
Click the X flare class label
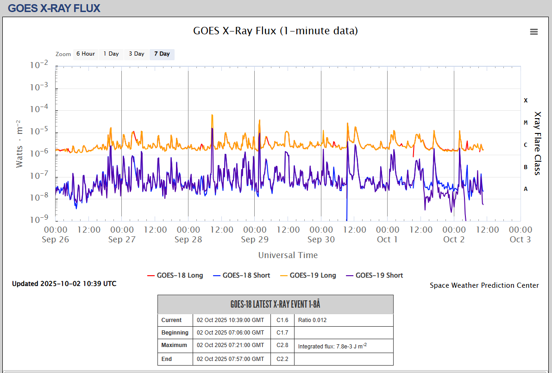[526, 101]
